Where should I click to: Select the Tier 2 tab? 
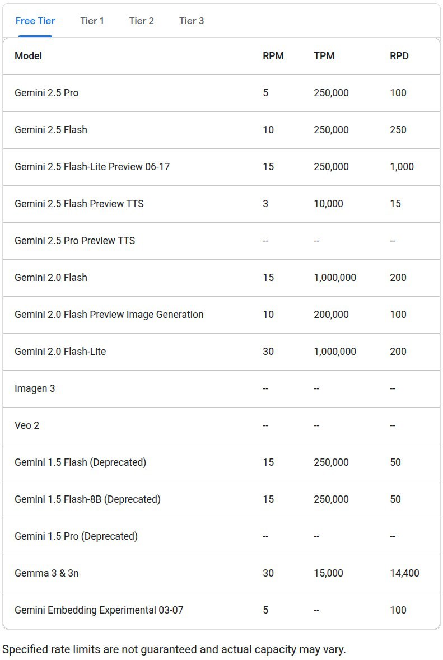[x=141, y=21]
